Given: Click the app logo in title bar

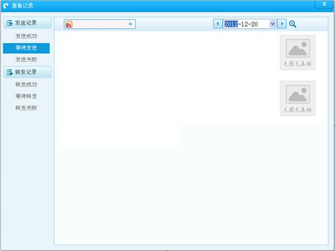Looking at the screenshot, I should coord(6,6).
